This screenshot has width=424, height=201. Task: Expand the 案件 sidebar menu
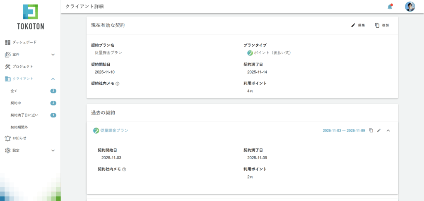click(53, 54)
